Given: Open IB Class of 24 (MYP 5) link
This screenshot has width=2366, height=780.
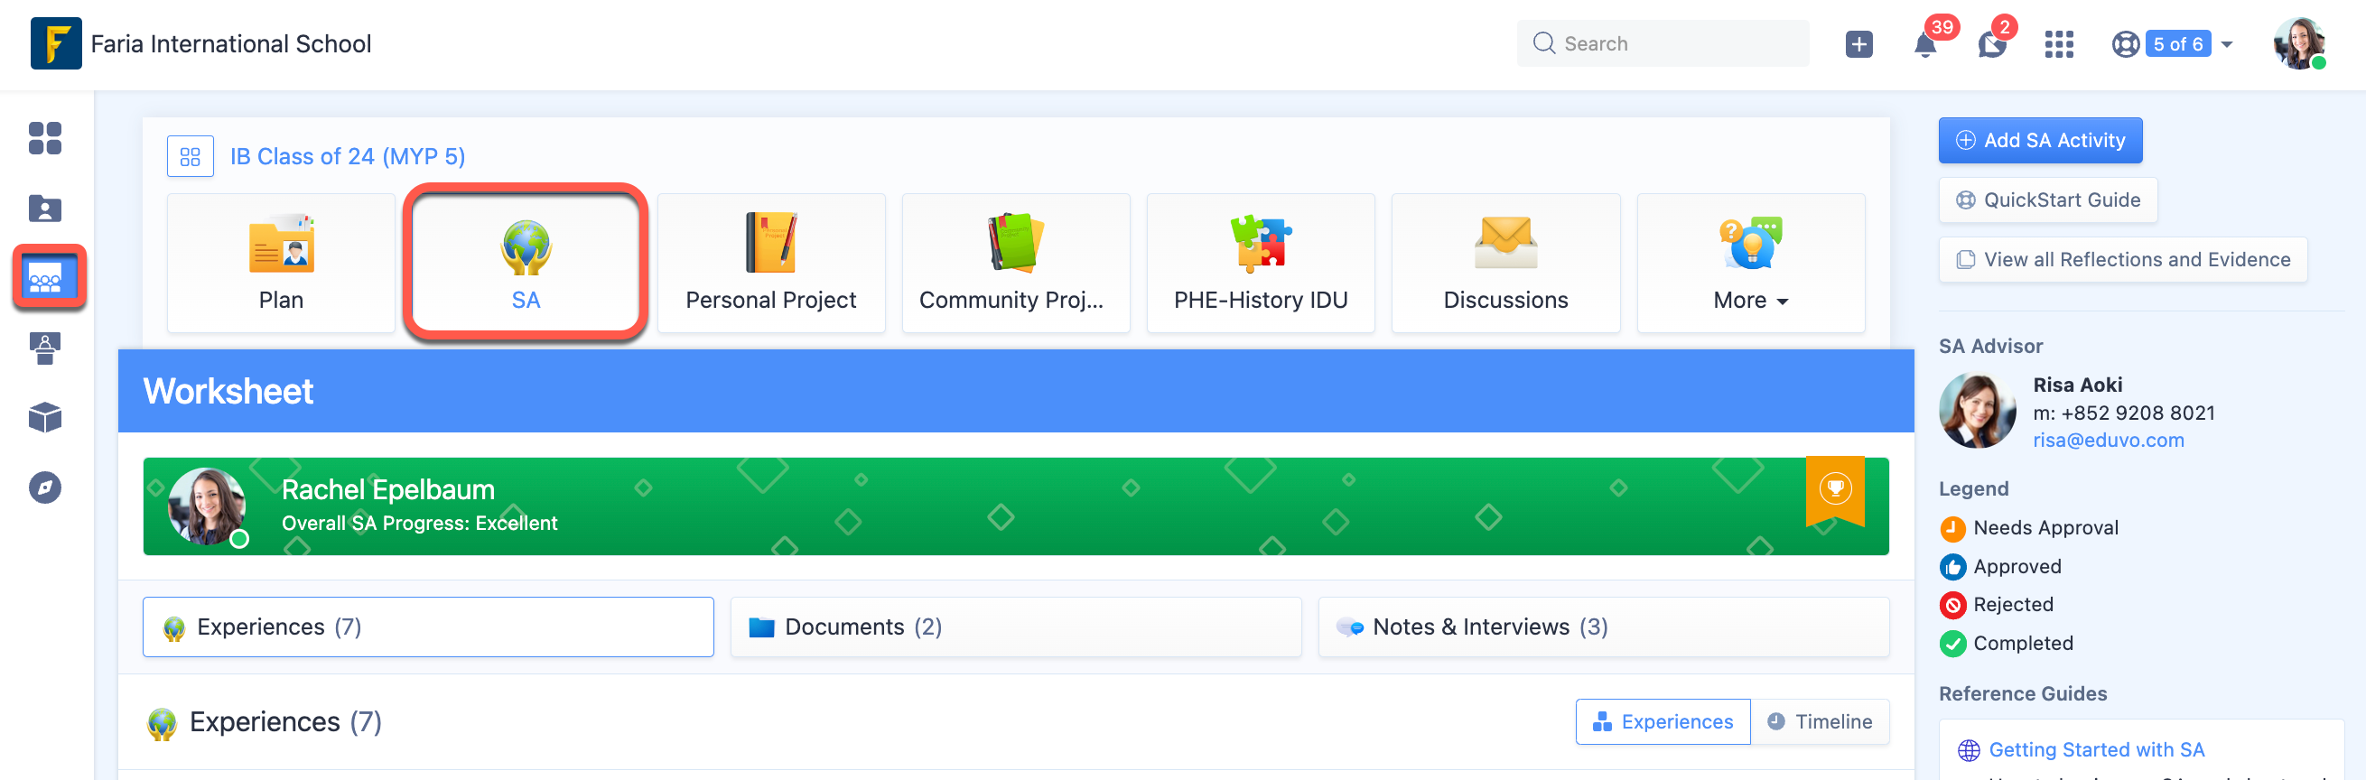Looking at the screenshot, I should point(347,156).
